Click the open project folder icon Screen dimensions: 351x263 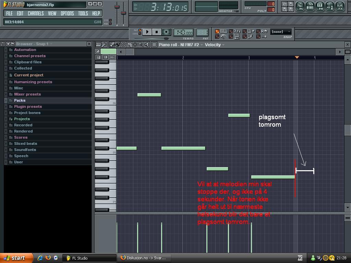[x=285, y=4]
